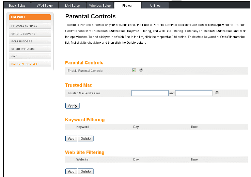
Task: Click first Trusted Mac Address field
Action: tap(150, 93)
